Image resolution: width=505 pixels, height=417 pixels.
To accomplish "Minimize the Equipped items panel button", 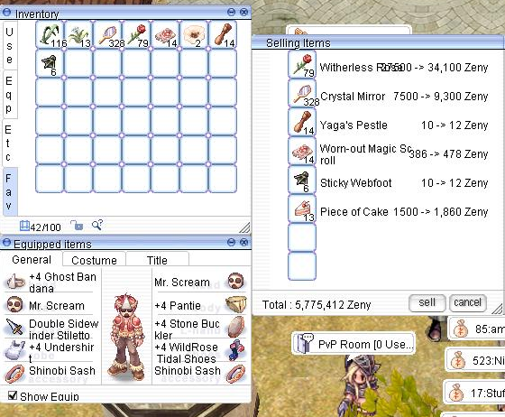I will click(231, 242).
